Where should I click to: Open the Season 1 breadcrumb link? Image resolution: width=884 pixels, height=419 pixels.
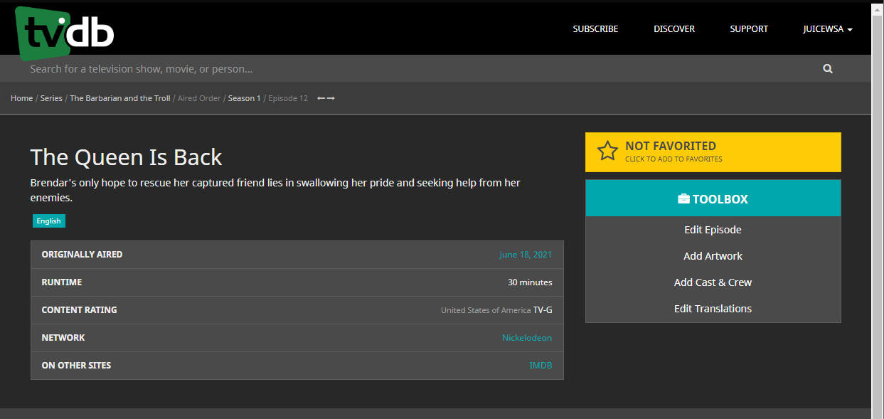(244, 98)
